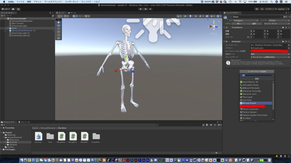The width and height of the screenshot is (291, 163).
Task: Select the Scale tool in scene toolbar
Action: (x=59, y=32)
